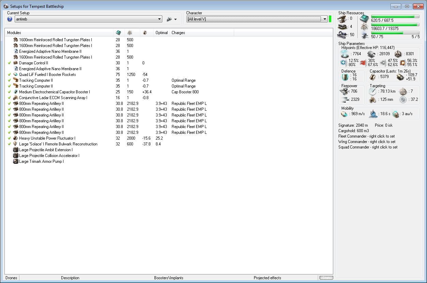Click the structure hitpoints icon showing 8301
427x283 pixels.
(x=398, y=54)
